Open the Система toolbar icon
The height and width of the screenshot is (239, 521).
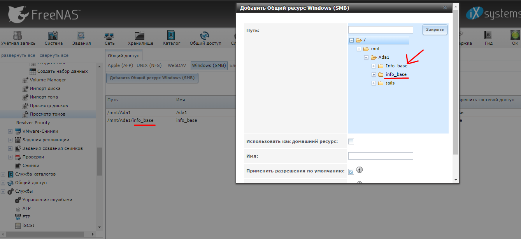(53, 35)
